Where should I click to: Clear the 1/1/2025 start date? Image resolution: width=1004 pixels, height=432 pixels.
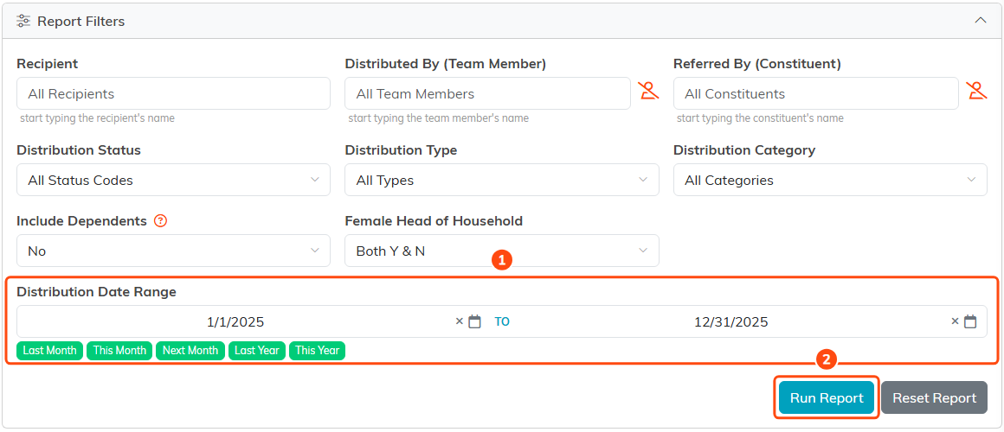(459, 321)
